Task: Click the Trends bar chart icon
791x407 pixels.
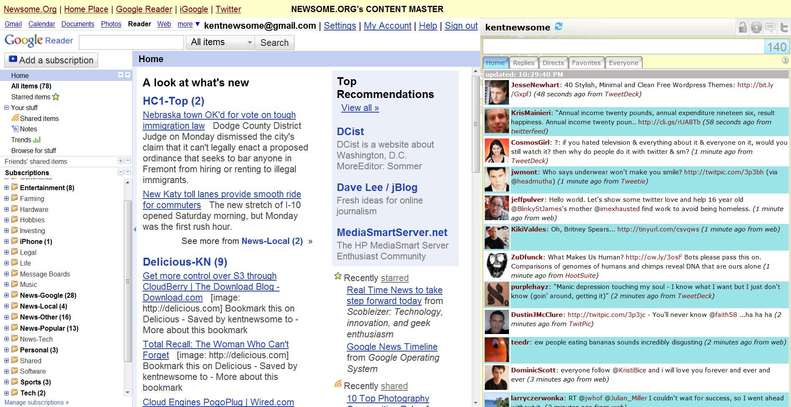Action: click(37, 140)
